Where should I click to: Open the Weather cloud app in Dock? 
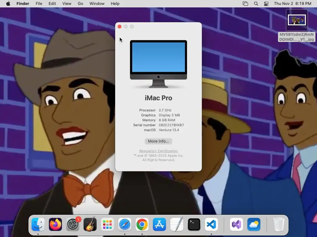tap(254, 224)
